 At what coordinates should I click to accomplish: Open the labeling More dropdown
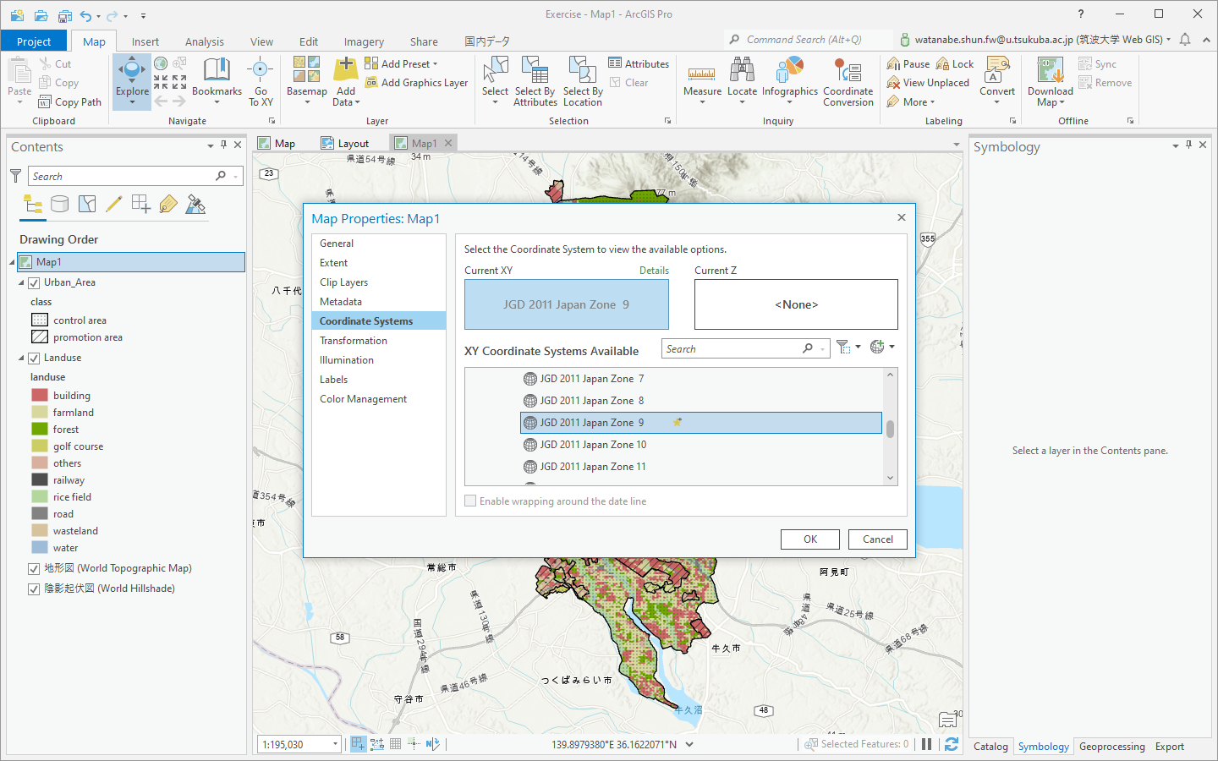point(911,102)
